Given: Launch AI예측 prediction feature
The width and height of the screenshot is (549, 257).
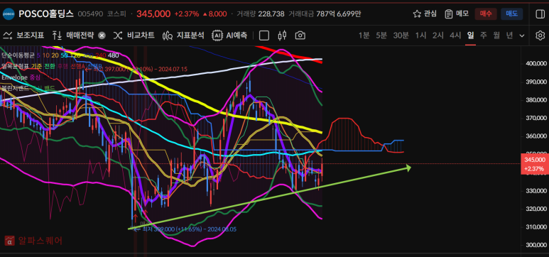Looking at the screenshot, I should (229, 35).
